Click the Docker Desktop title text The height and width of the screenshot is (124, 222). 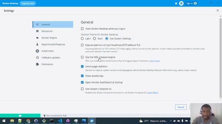tap(10, 3)
